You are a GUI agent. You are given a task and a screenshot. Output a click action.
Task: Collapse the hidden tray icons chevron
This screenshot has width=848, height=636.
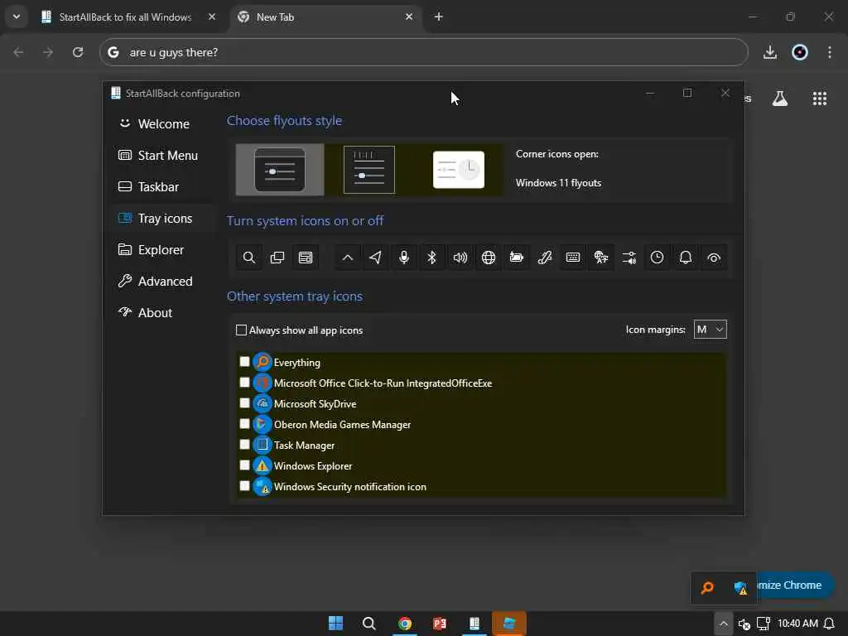click(x=723, y=624)
